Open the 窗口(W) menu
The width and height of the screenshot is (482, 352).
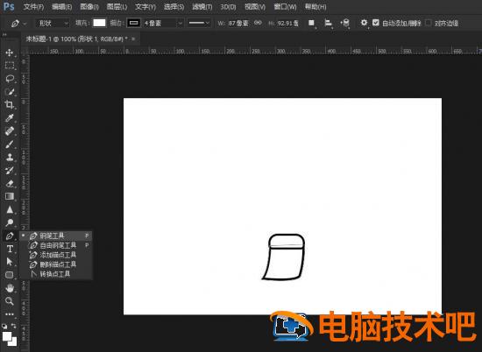pyautogui.click(x=286, y=7)
